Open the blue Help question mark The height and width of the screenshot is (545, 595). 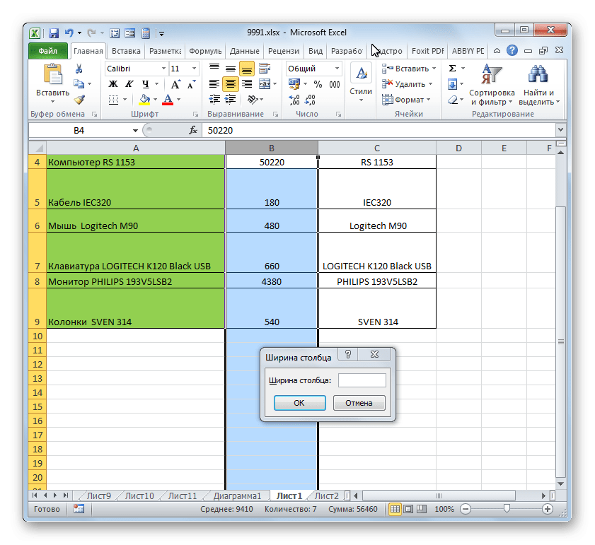[x=512, y=50]
